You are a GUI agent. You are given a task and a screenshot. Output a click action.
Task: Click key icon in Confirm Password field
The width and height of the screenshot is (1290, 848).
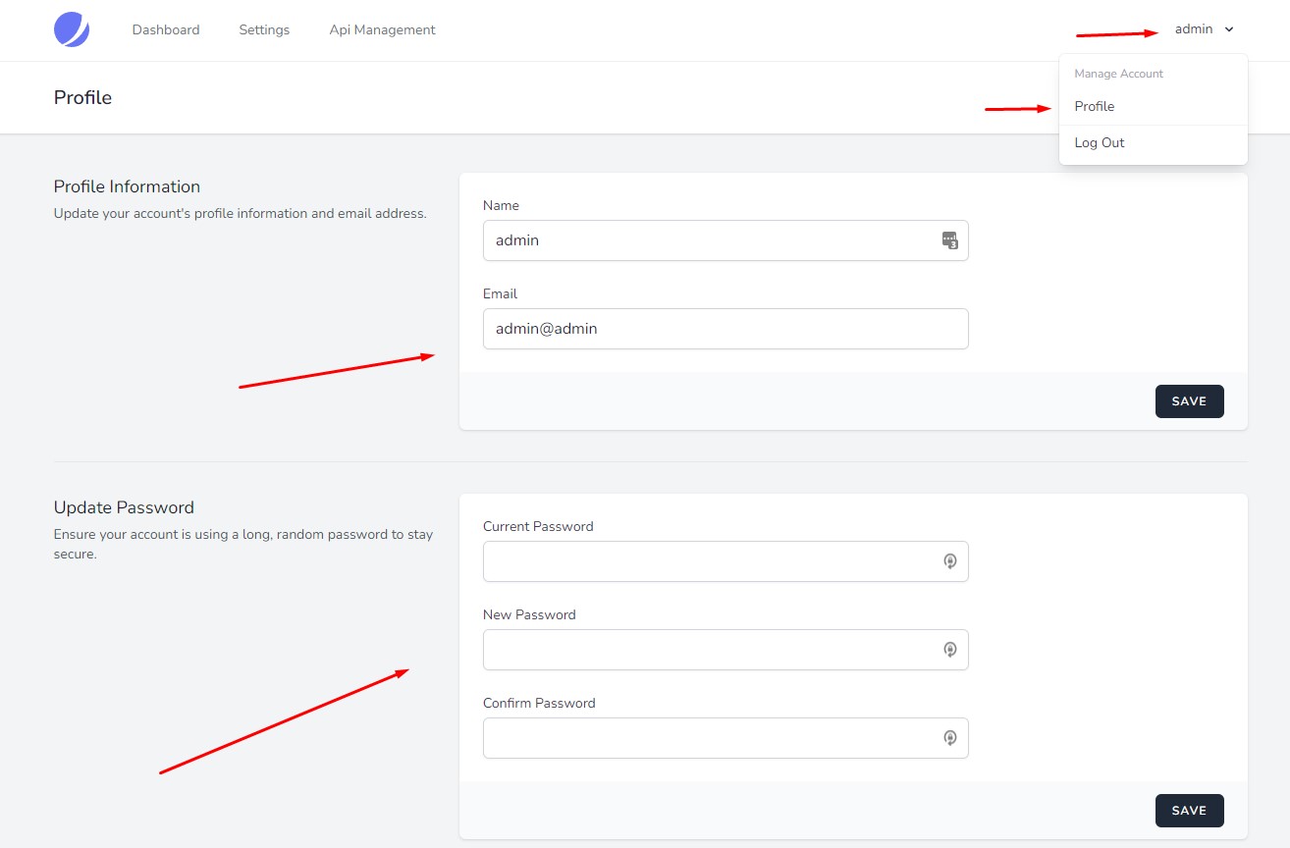pyautogui.click(x=950, y=738)
